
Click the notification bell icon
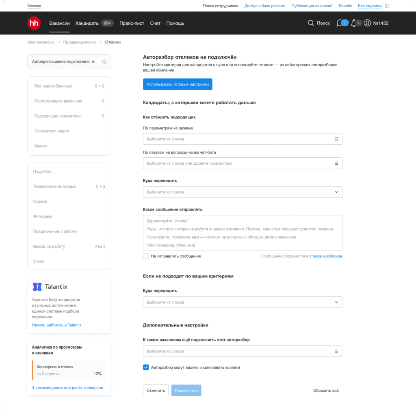click(x=353, y=23)
